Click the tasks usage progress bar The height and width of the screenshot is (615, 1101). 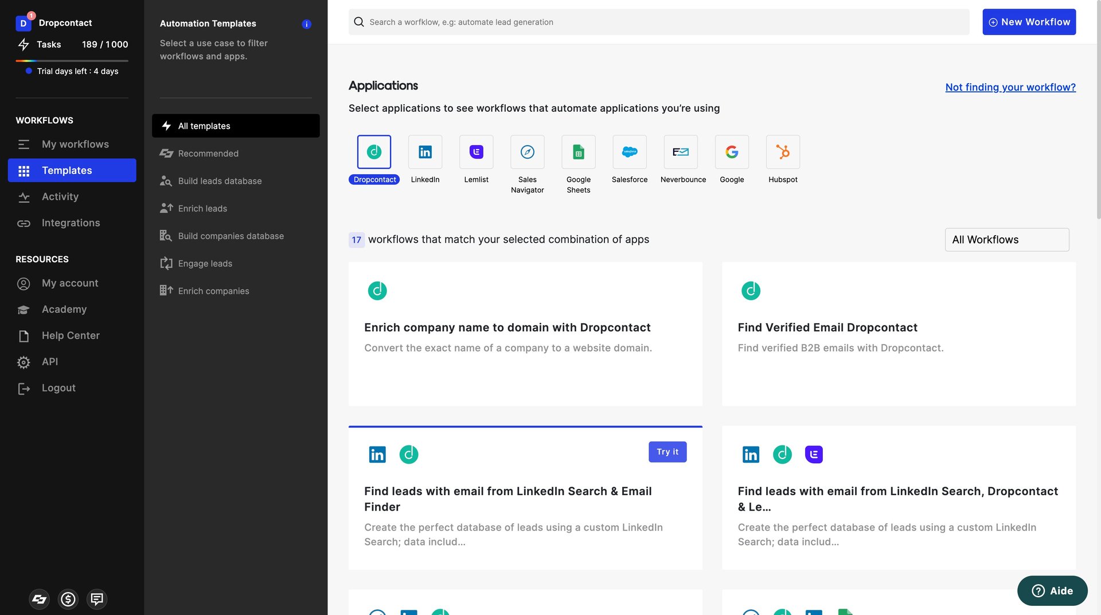(x=72, y=60)
